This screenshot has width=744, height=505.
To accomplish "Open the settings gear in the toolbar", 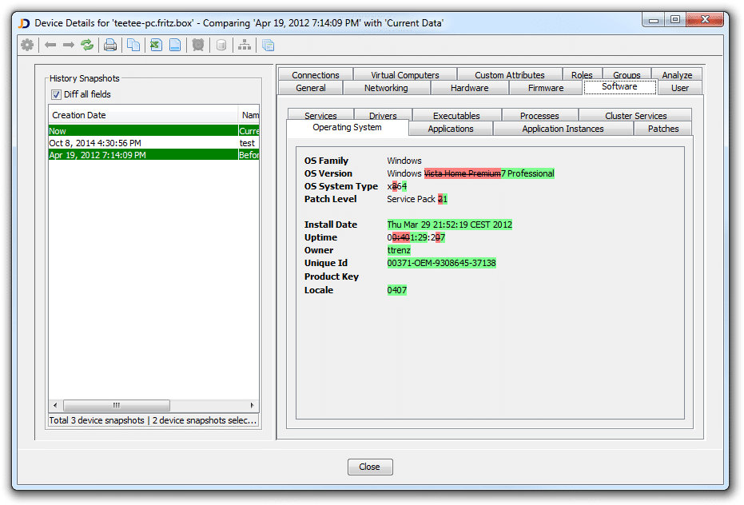I will tap(26, 45).
